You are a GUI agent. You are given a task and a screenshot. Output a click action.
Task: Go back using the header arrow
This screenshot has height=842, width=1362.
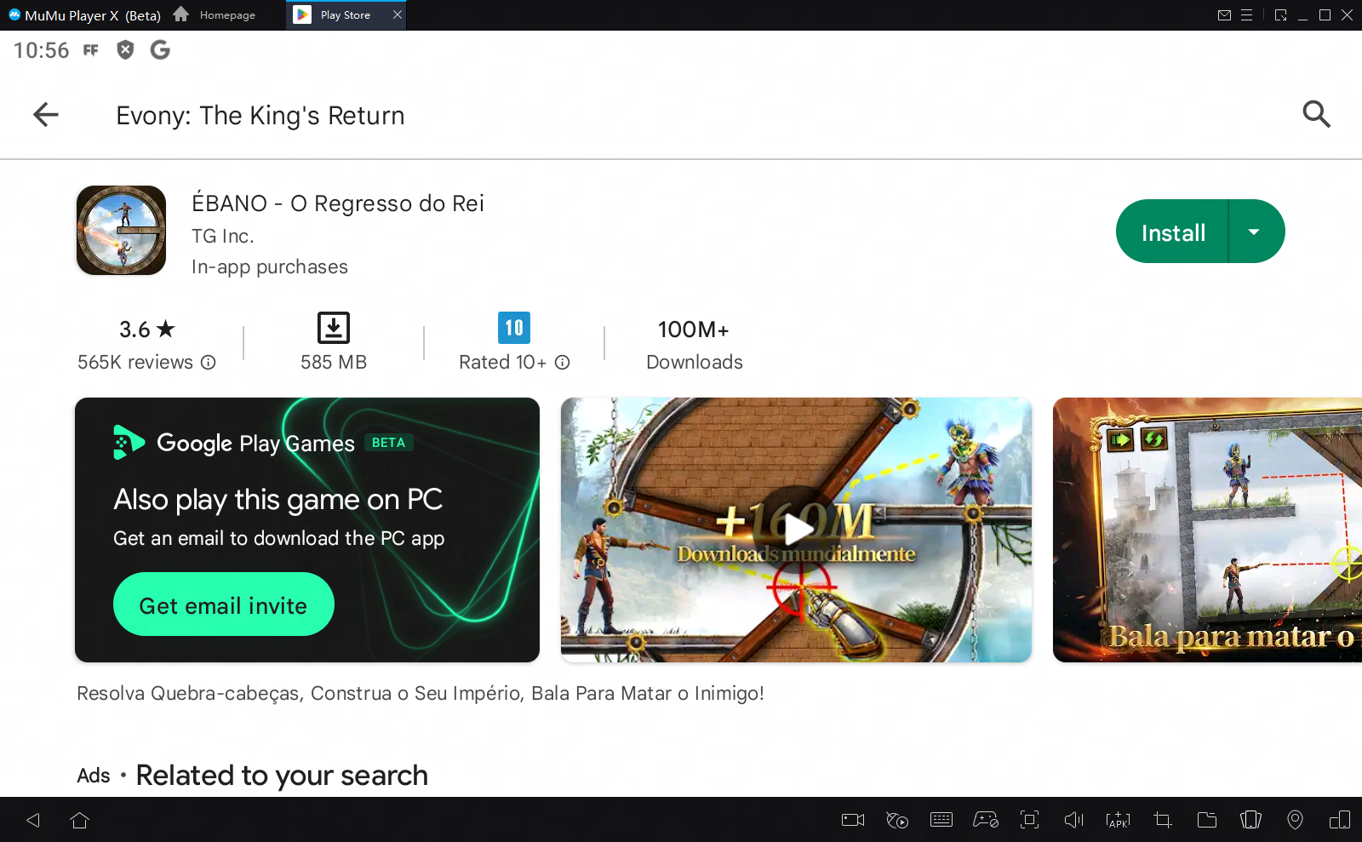coord(46,114)
